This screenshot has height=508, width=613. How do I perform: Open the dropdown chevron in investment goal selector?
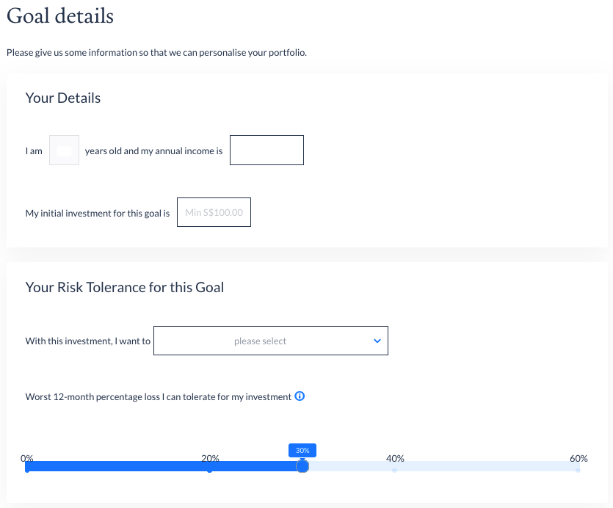pyautogui.click(x=377, y=341)
